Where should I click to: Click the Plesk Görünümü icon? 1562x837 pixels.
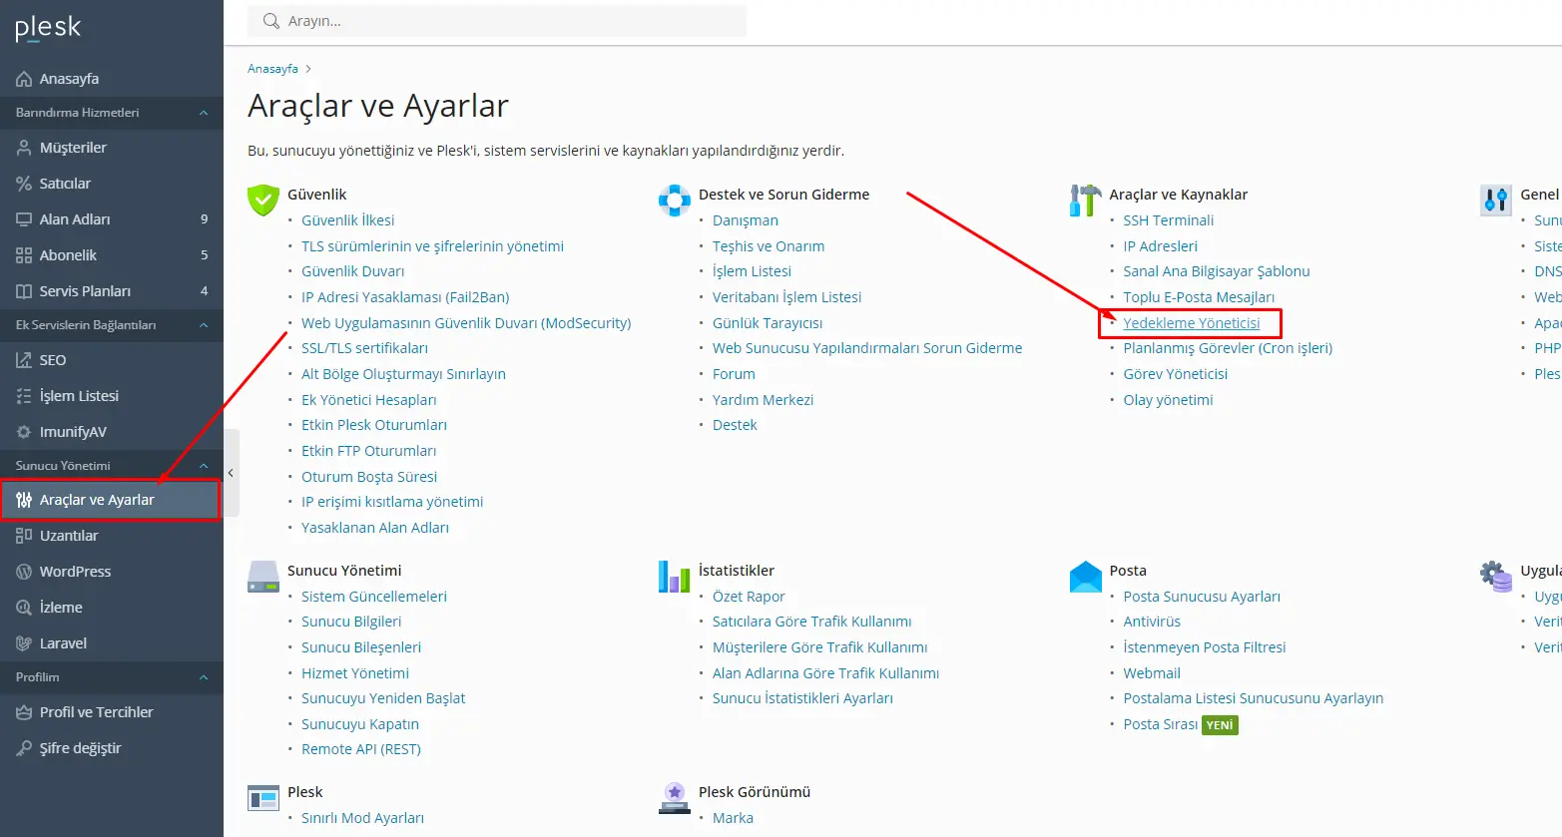pos(675,797)
